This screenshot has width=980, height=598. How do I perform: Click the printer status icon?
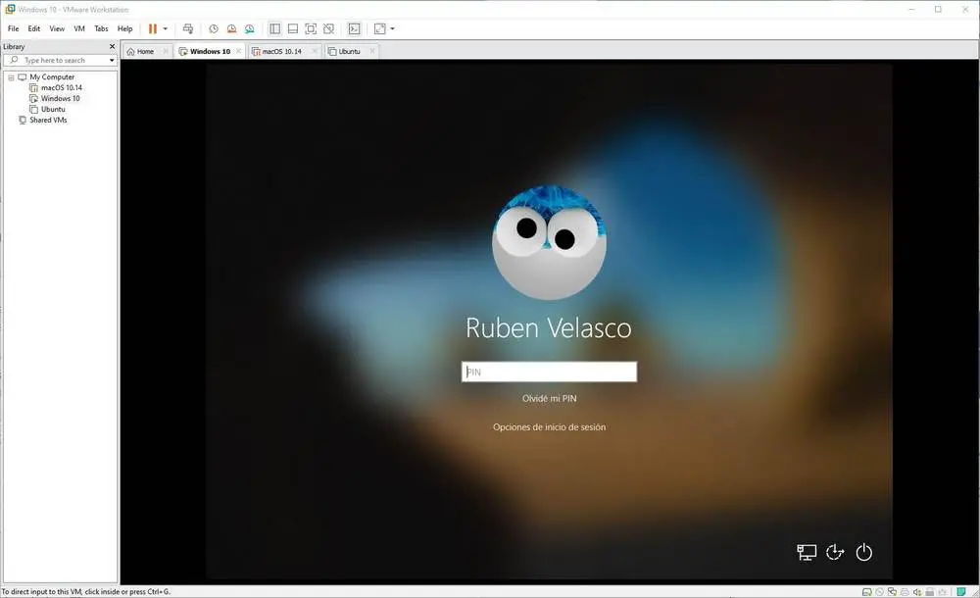905,592
